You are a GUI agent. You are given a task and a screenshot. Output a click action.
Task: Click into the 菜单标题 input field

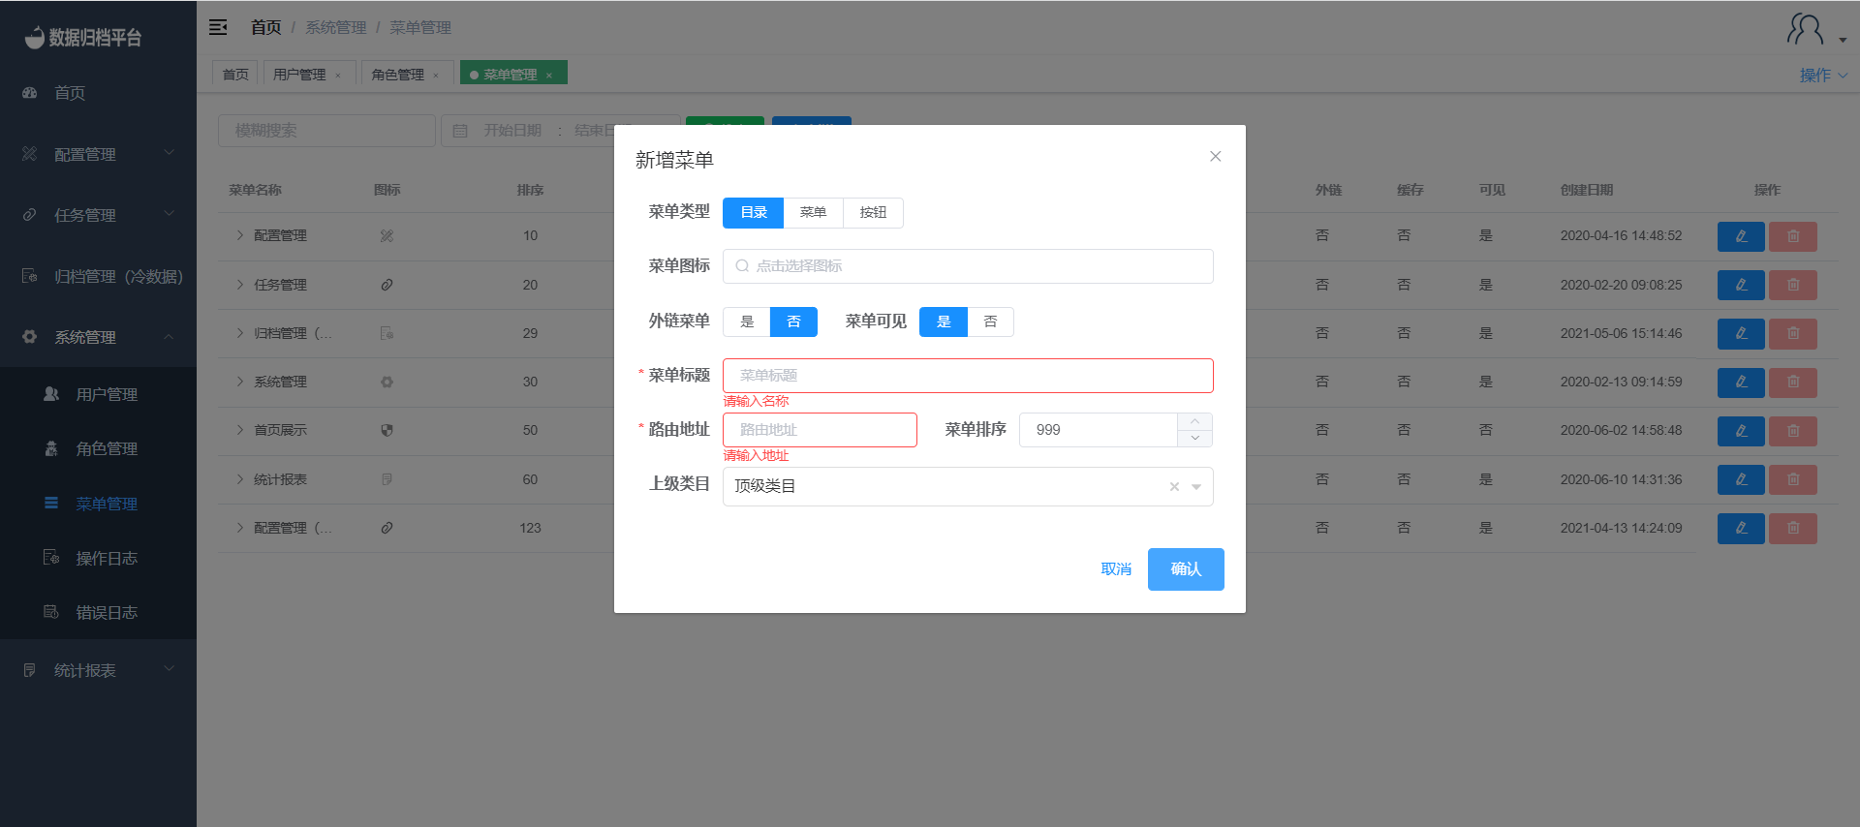(x=968, y=376)
